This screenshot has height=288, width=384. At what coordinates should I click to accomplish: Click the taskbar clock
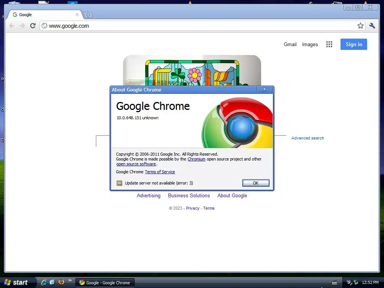[x=370, y=283]
